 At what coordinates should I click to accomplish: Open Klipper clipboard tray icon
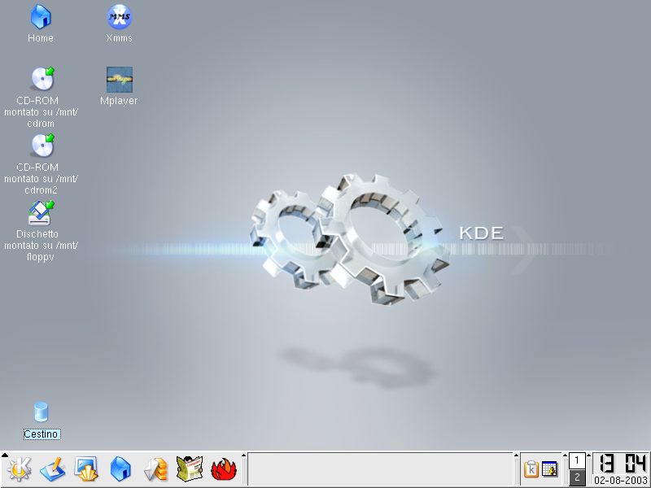coord(531,469)
